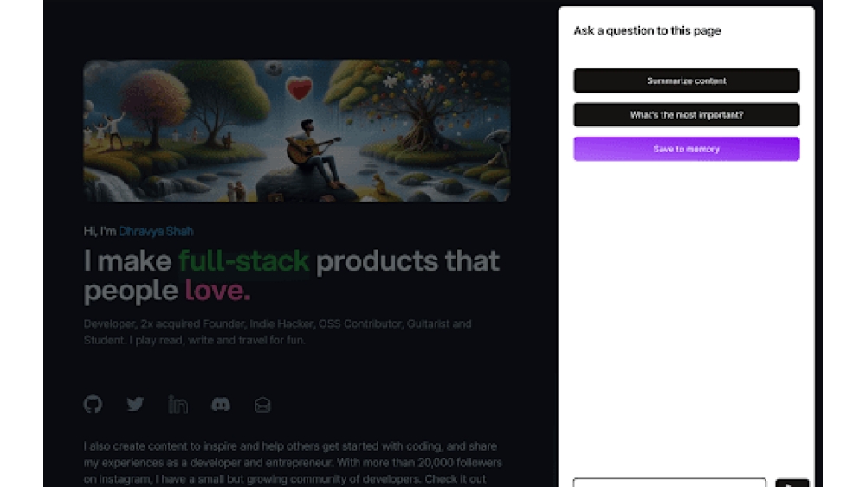Click the green "full-stack" headline text
866x487 pixels.
[x=243, y=260]
